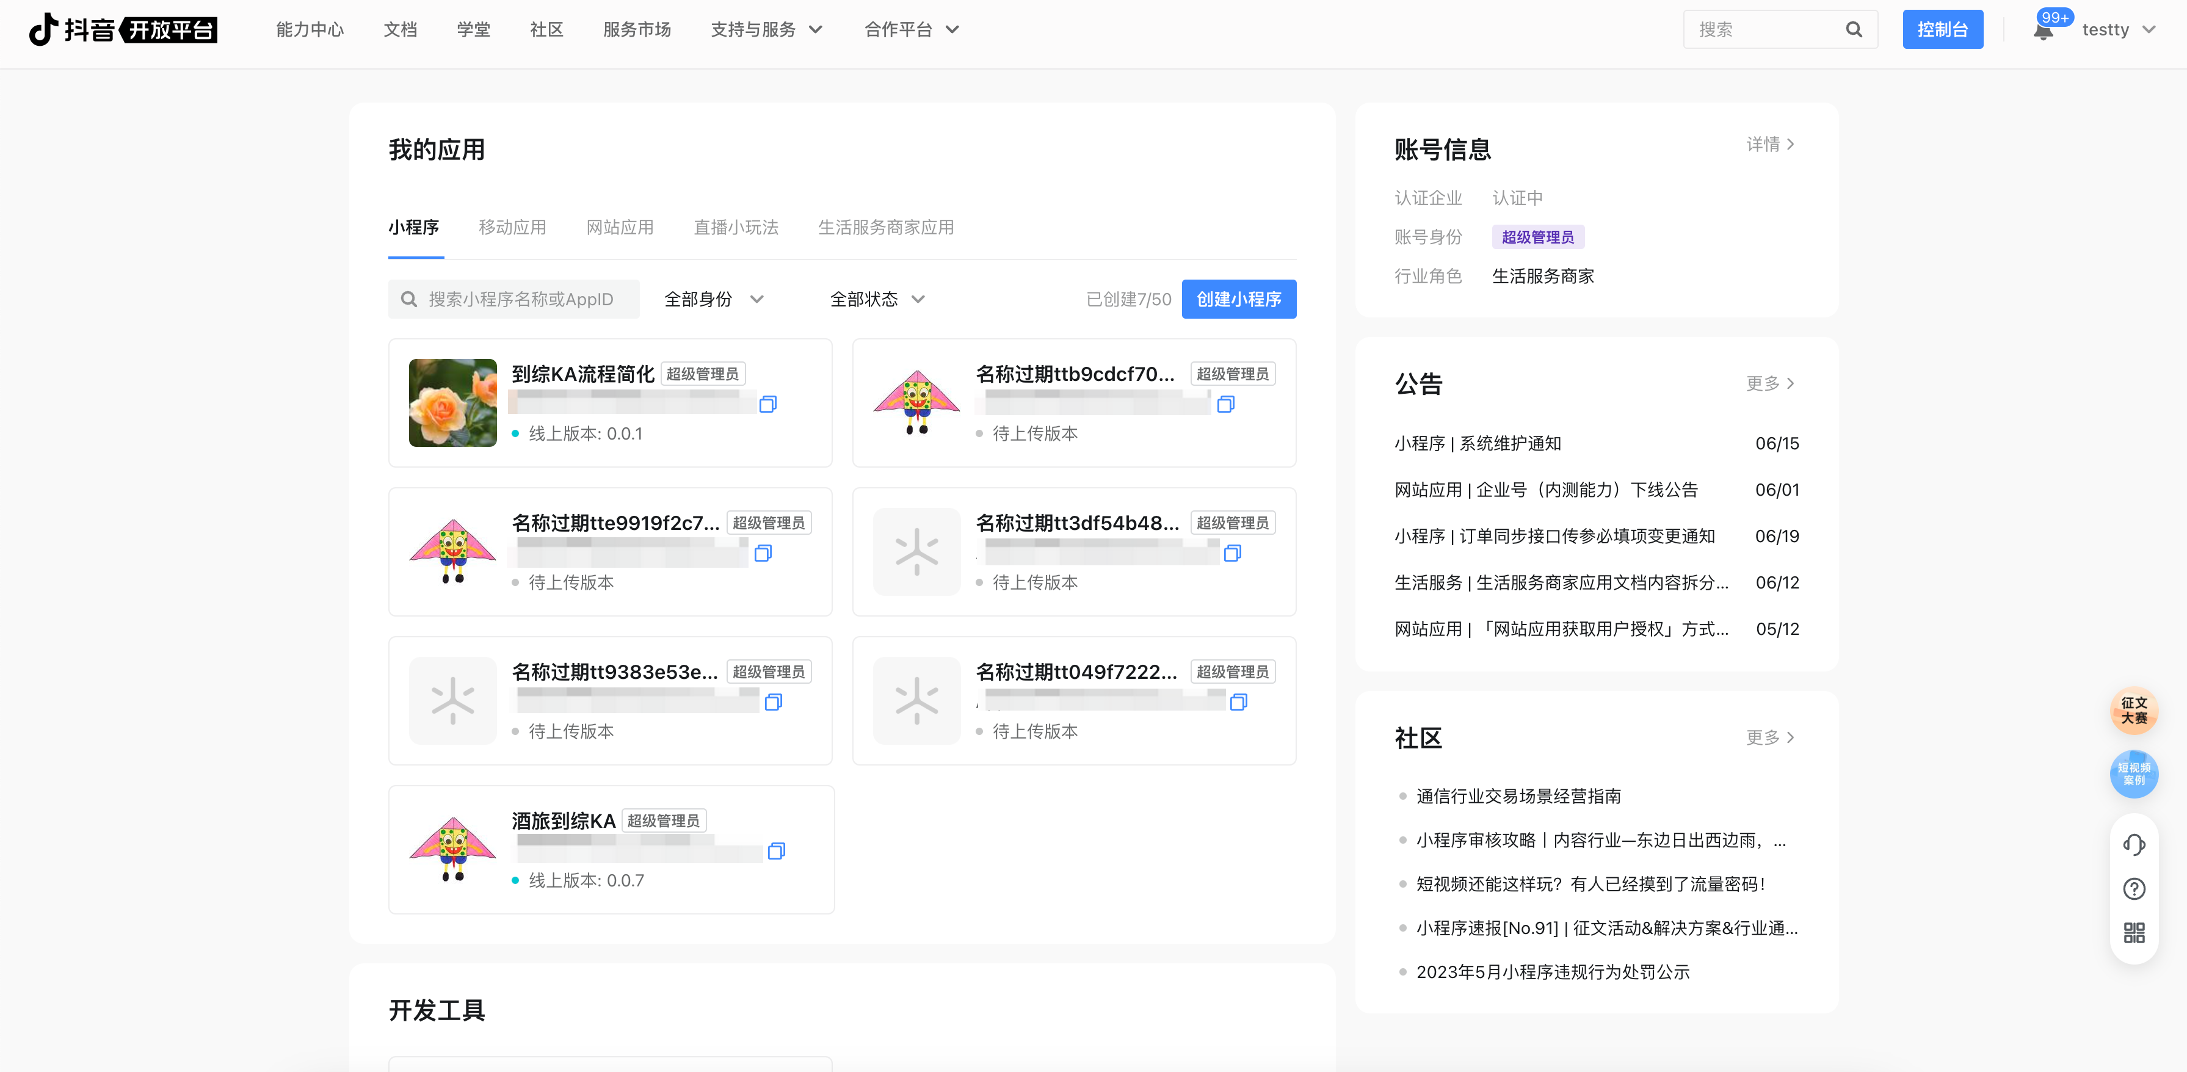2187x1072 pixels.
Task: Open 更多 link in 社区 section
Action: 1770,737
